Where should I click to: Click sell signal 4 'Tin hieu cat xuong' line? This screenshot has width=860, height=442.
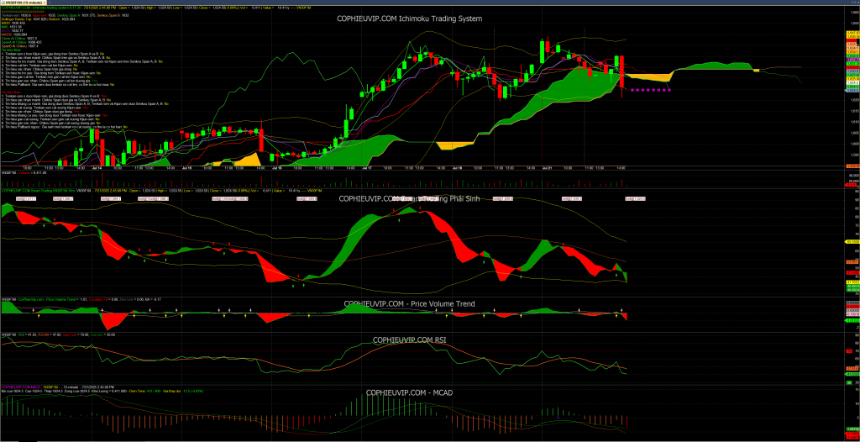pyautogui.click(x=45, y=108)
